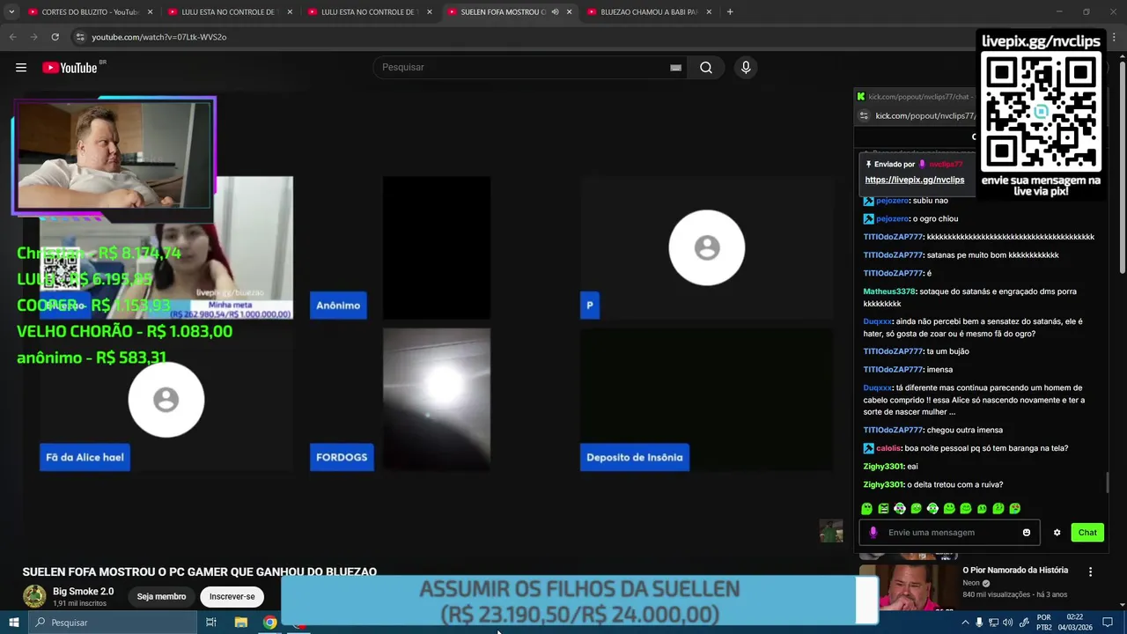Viewport: 1127px width, 634px height.
Task: Open the volume control in tray
Action: pyautogui.click(x=1007, y=623)
